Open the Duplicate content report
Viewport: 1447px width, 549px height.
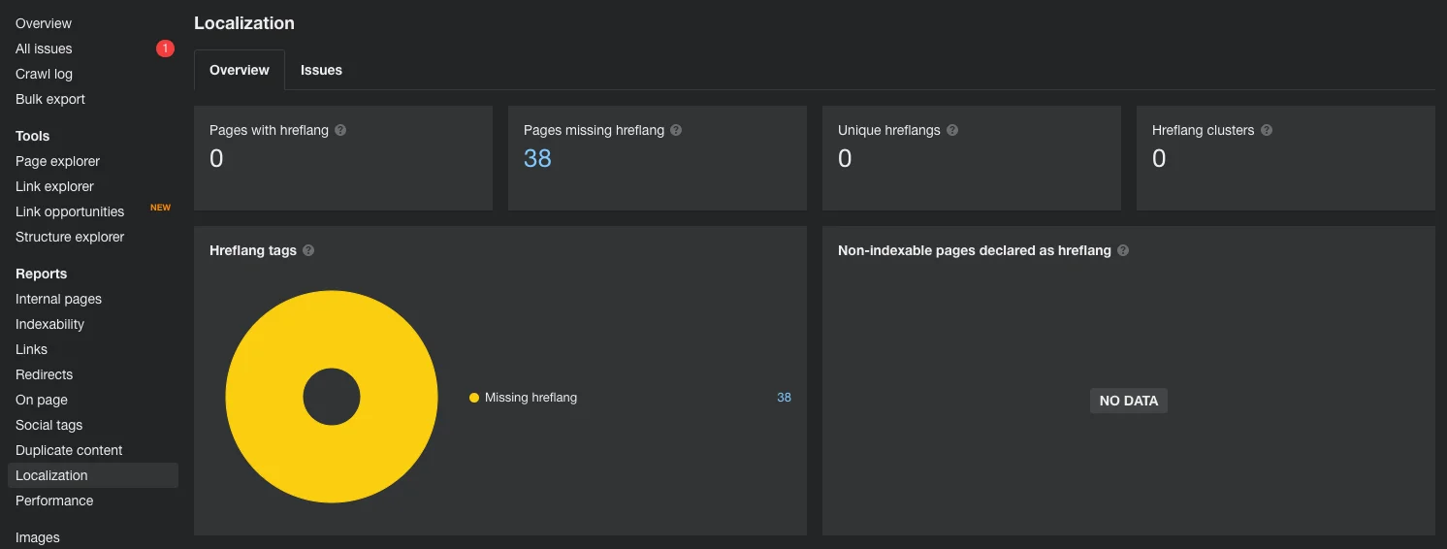pos(69,450)
